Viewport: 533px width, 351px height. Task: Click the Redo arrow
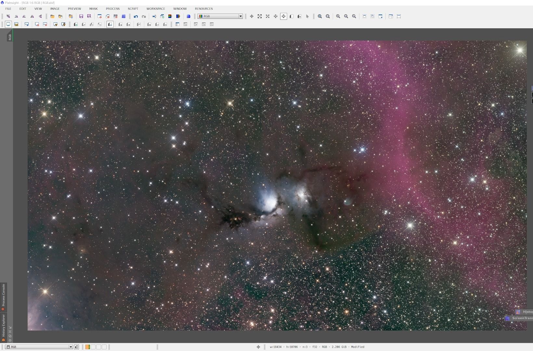point(144,16)
